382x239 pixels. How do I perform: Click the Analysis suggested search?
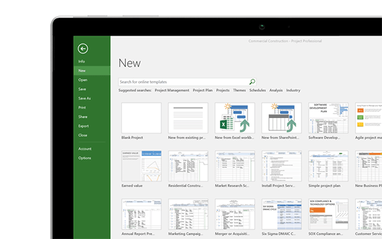276,90
